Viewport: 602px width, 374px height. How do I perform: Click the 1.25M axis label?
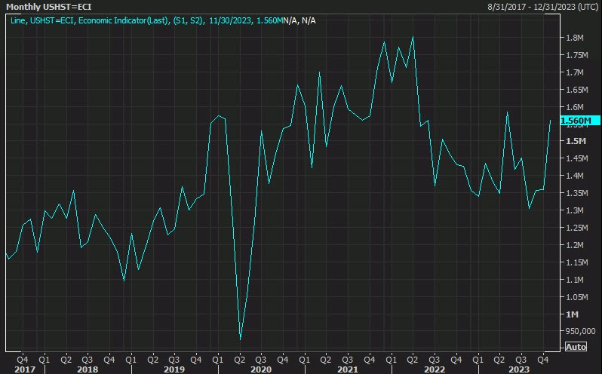coord(576,228)
